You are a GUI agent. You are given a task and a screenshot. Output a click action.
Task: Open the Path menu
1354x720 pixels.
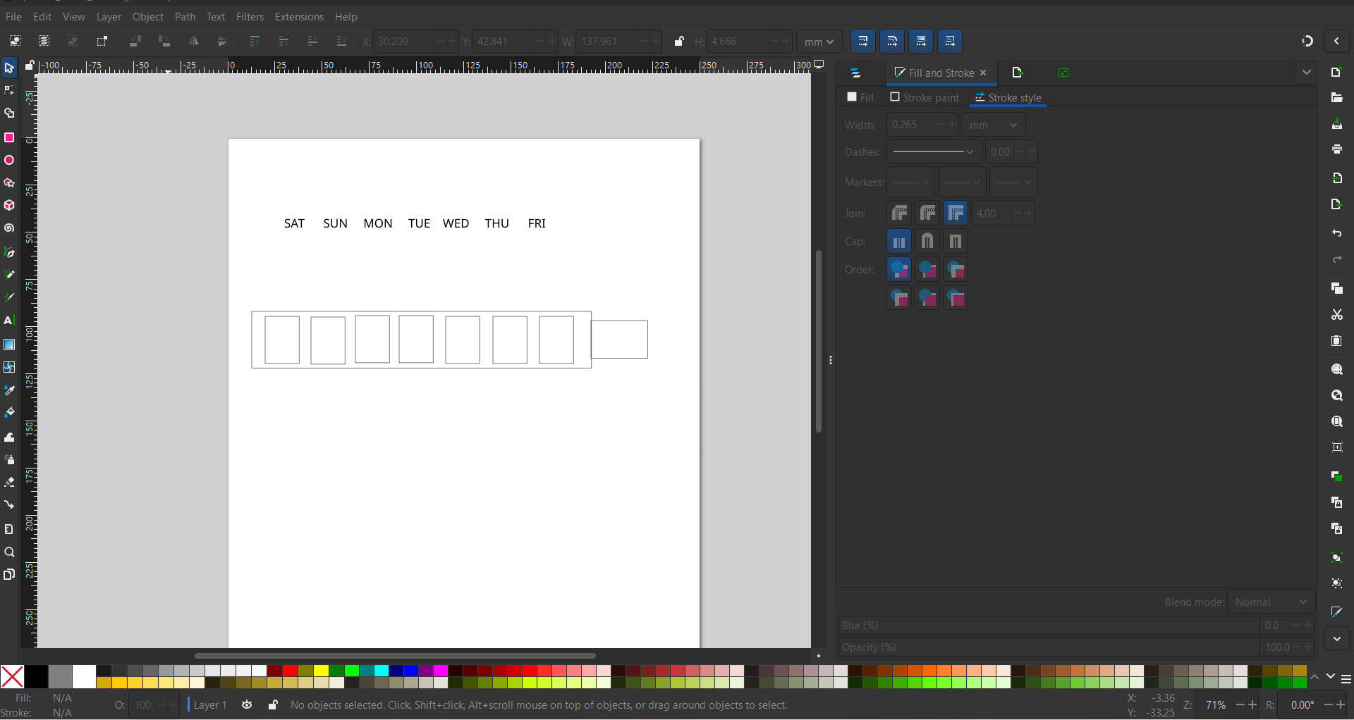(185, 16)
